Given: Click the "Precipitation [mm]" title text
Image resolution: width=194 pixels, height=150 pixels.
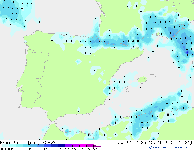Looking at the screenshot, I should tap(20, 143).
